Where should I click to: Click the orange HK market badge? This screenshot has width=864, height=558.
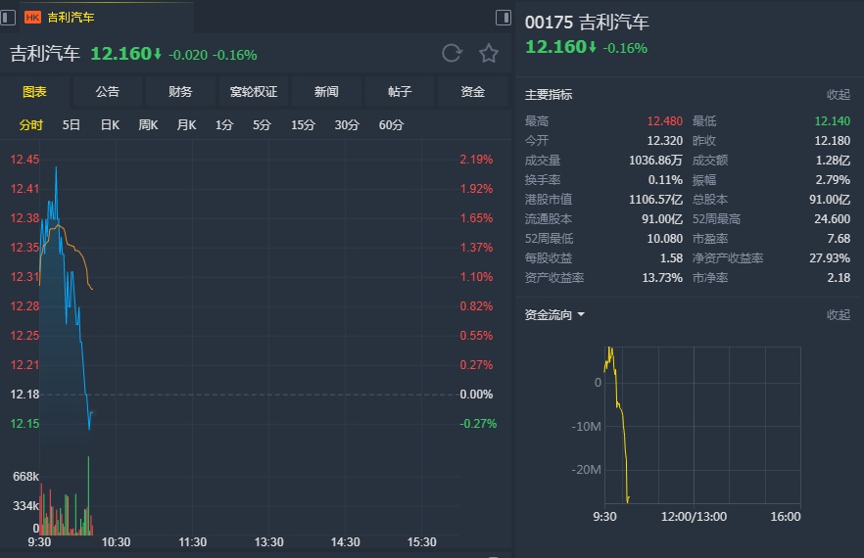32,17
